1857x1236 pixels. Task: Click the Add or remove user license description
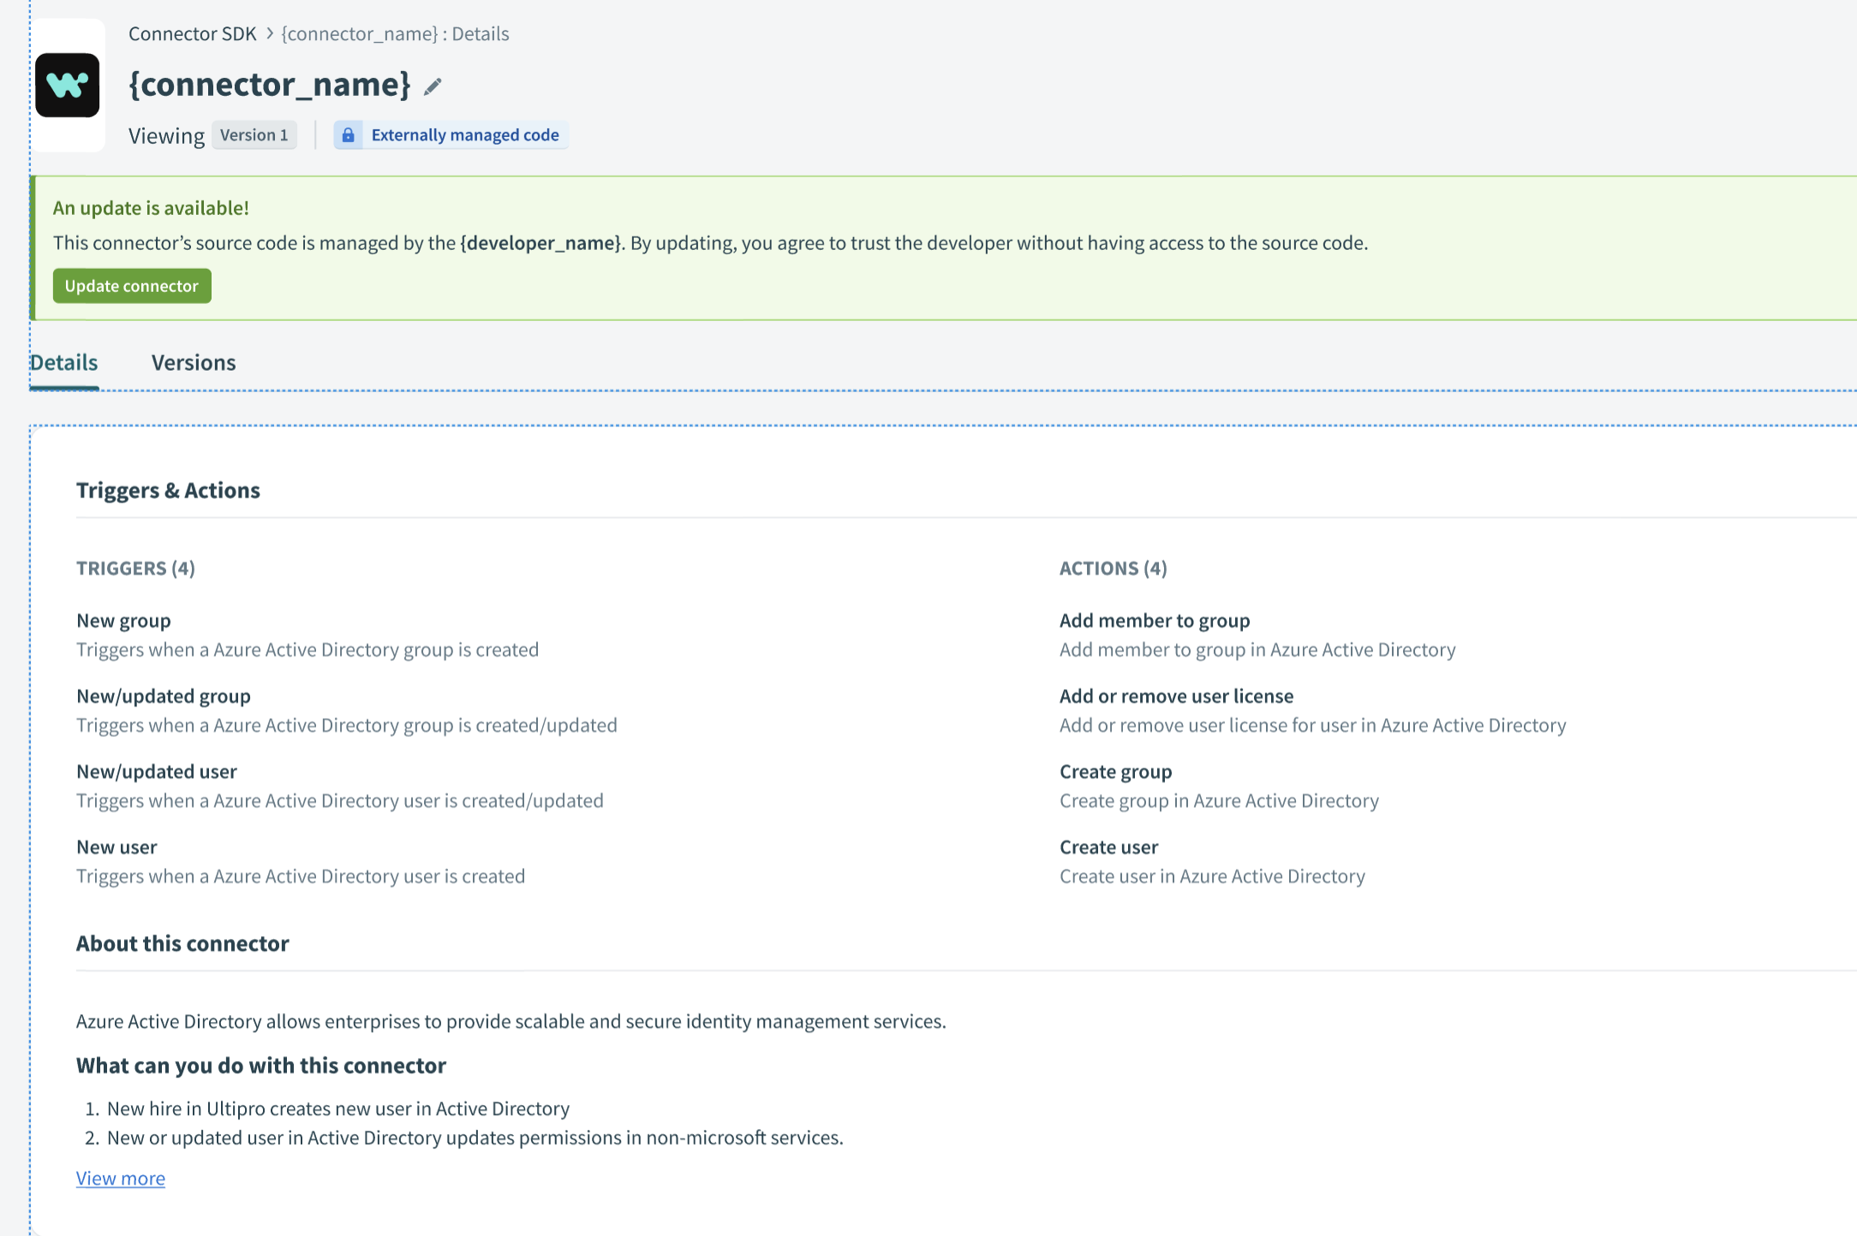1313,725
